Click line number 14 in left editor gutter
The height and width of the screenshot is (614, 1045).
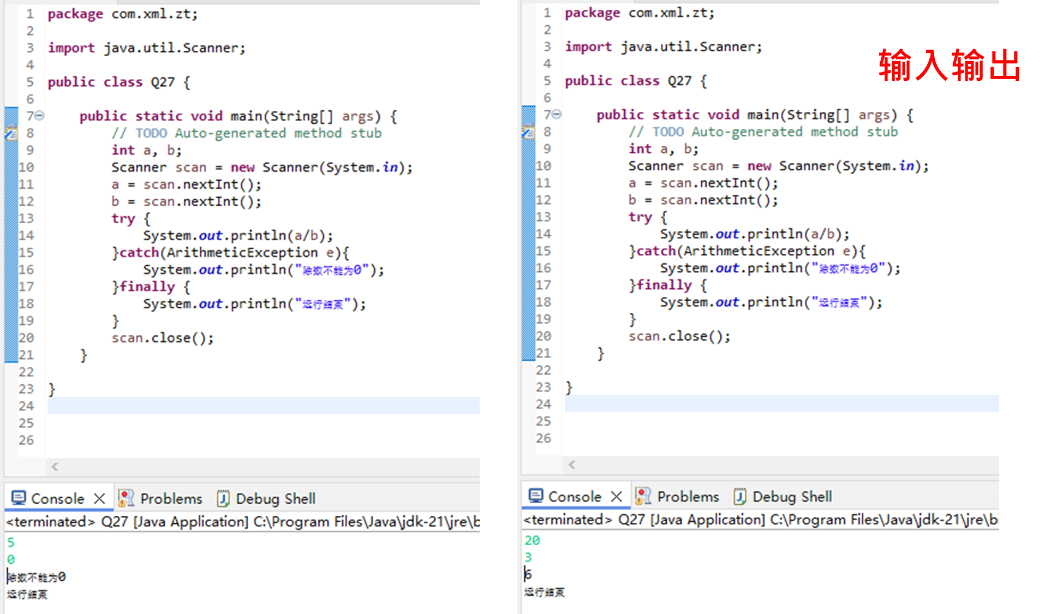pyautogui.click(x=26, y=235)
